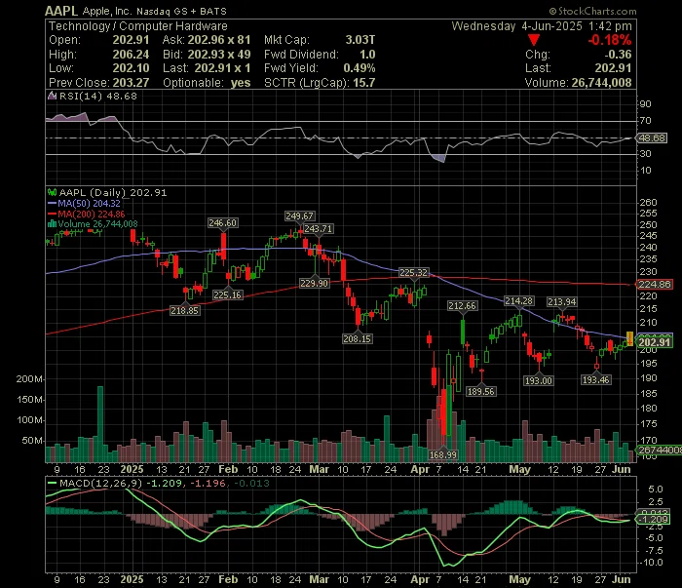Click the 208.15 low price label

(x=358, y=338)
